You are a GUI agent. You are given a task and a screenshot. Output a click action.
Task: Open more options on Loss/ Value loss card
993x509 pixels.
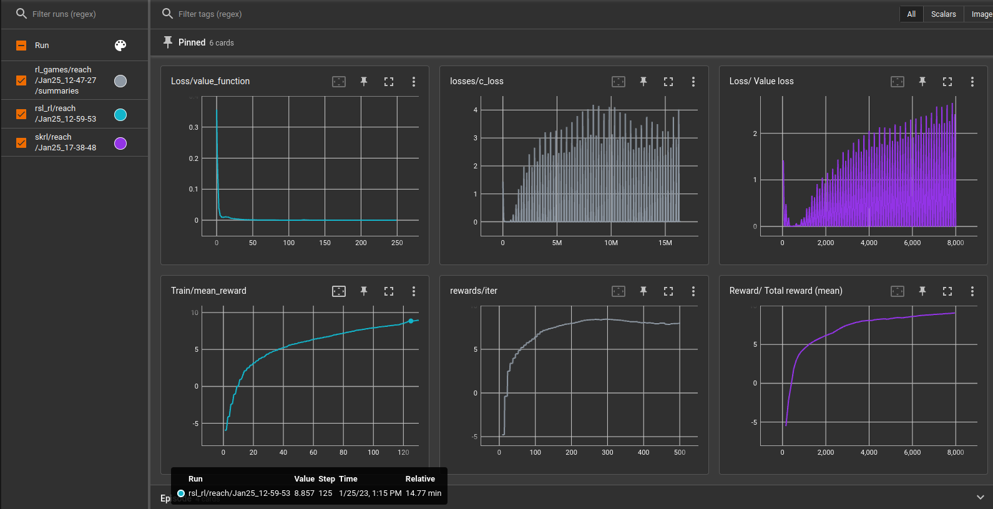coord(972,82)
